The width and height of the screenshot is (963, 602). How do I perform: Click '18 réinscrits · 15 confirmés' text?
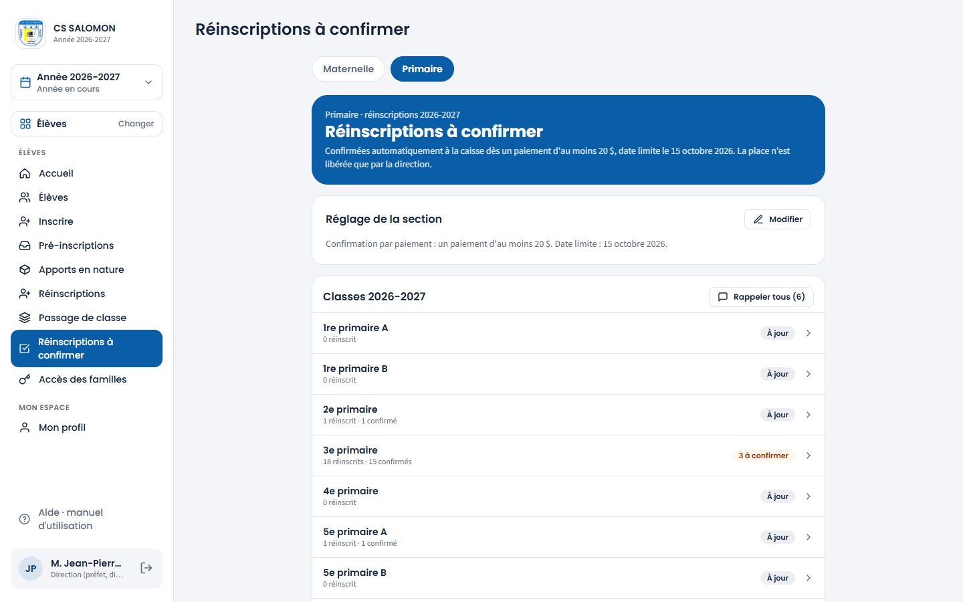click(367, 462)
